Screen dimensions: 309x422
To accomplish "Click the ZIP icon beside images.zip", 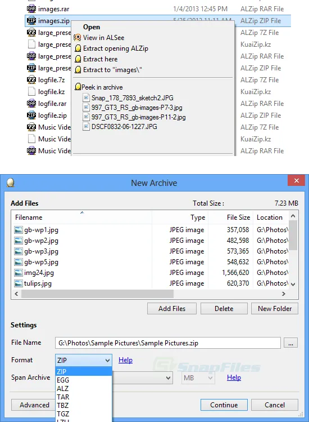I will click(31, 20).
